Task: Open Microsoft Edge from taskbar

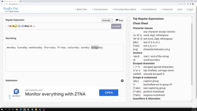Action: click(21, 109)
